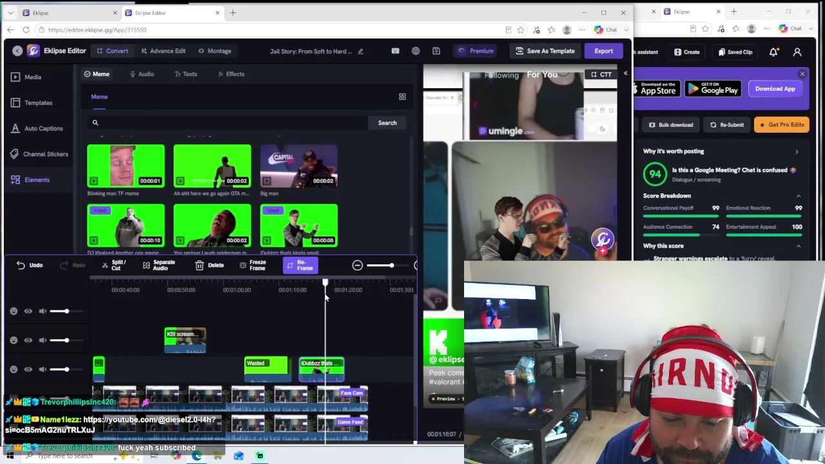Delete the selected timeline clip
This screenshot has height=464, width=825.
coord(209,266)
